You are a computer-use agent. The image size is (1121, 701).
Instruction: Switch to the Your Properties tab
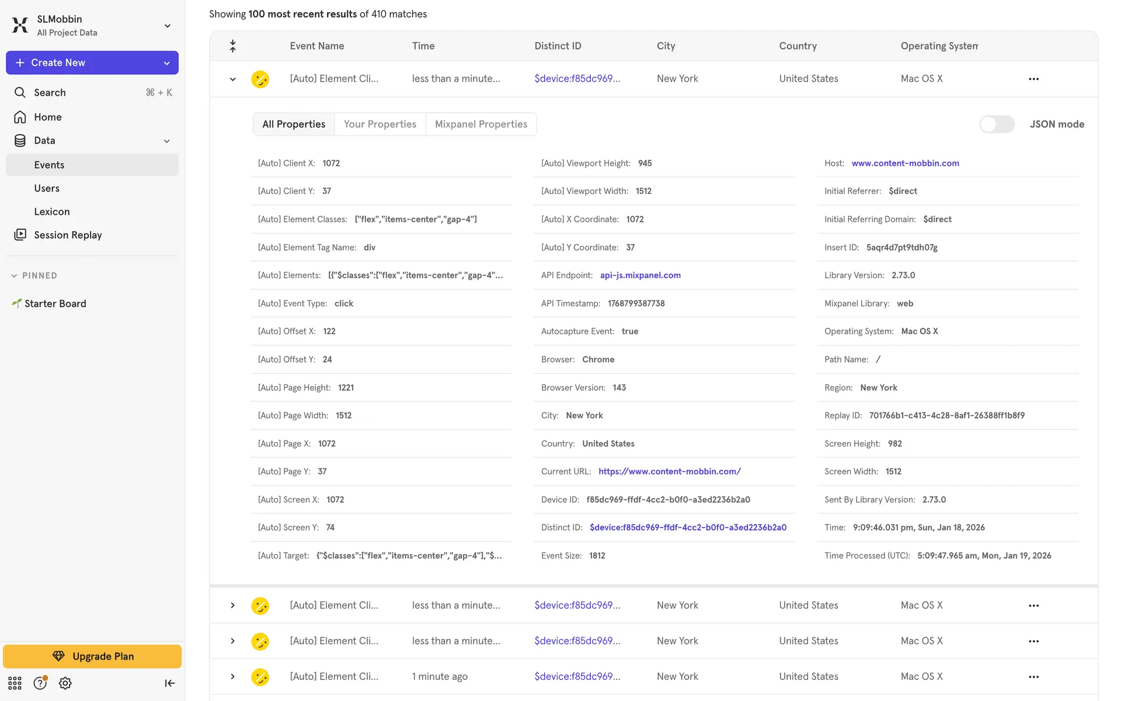tap(380, 124)
